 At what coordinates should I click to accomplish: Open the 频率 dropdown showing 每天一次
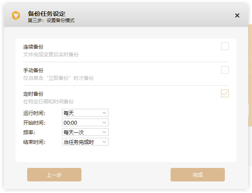(85, 132)
